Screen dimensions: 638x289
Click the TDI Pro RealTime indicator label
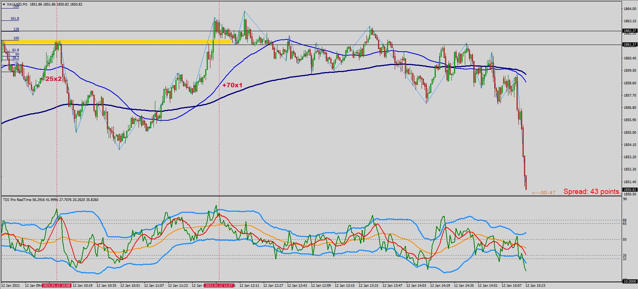(17, 200)
